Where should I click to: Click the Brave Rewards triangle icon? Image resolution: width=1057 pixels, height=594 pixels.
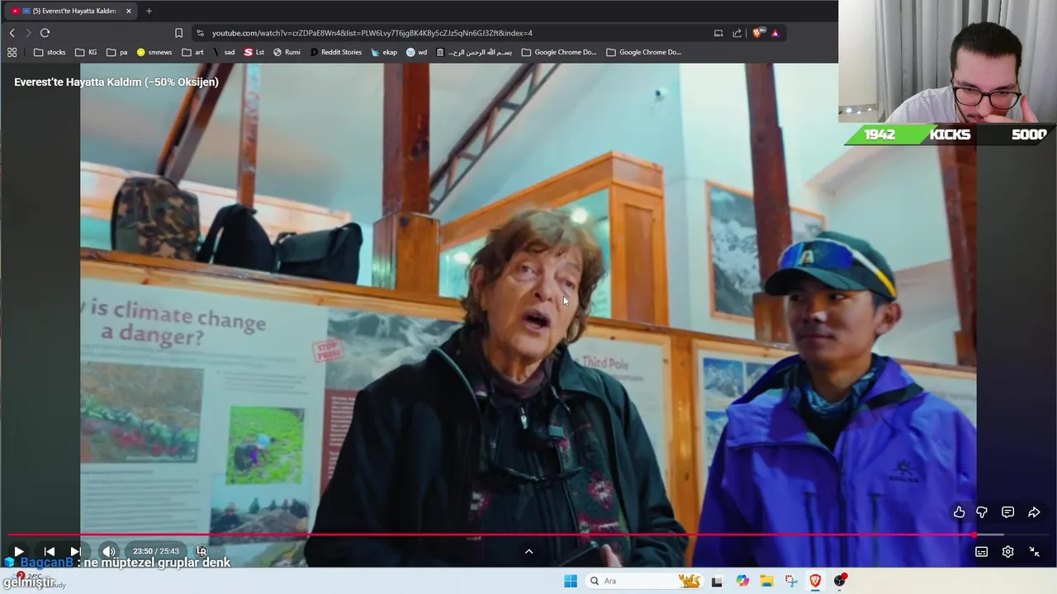(x=775, y=33)
